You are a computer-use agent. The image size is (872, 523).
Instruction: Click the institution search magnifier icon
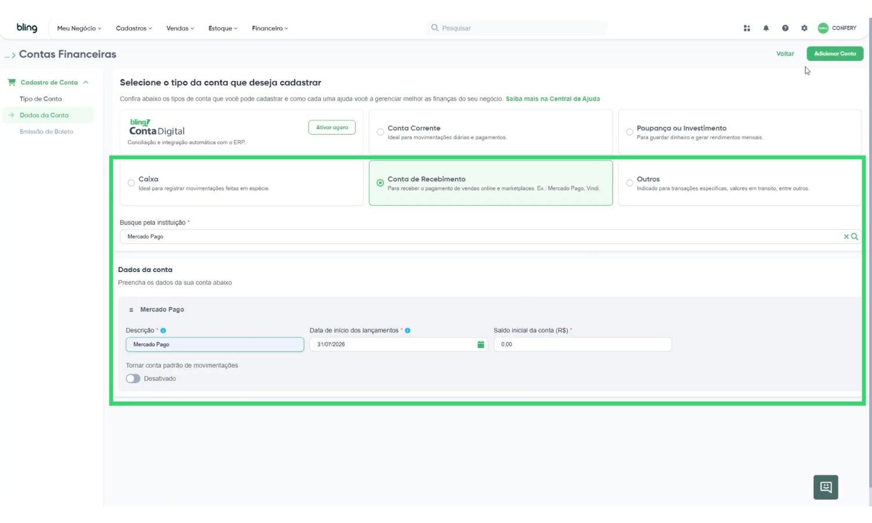coord(855,237)
